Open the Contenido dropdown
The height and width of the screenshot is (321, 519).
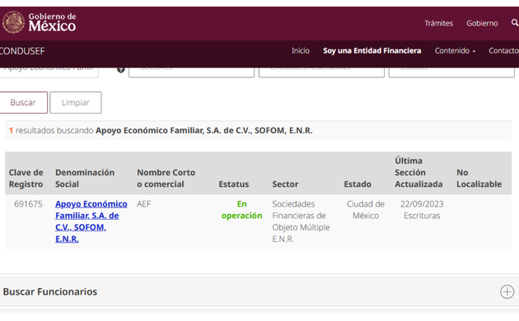click(x=455, y=50)
